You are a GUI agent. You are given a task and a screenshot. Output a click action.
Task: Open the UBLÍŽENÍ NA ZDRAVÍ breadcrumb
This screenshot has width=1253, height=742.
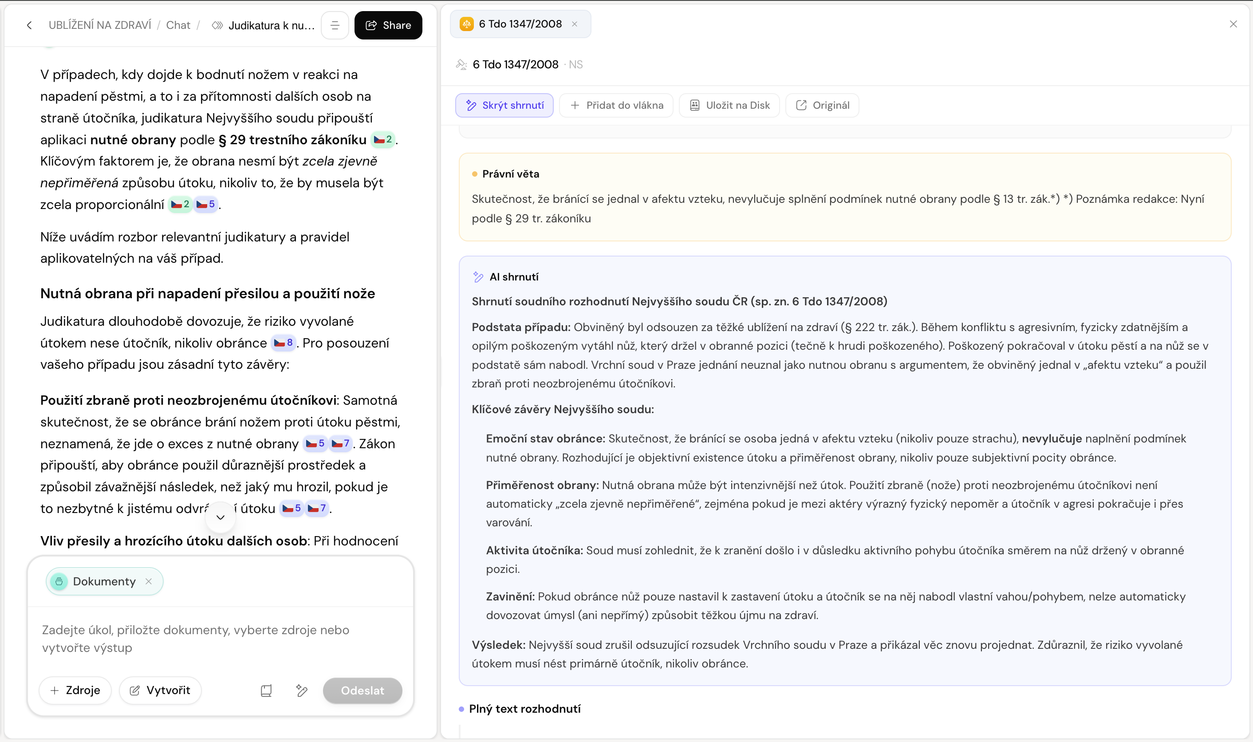(x=100, y=25)
